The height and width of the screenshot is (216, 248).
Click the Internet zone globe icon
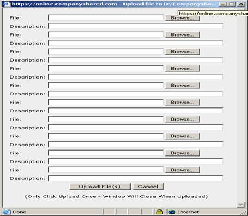coord(171,212)
